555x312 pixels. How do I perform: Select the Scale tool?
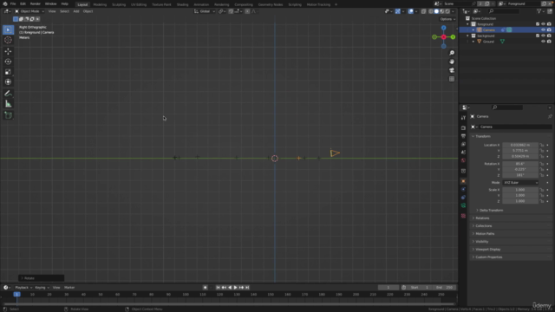[x=8, y=72]
